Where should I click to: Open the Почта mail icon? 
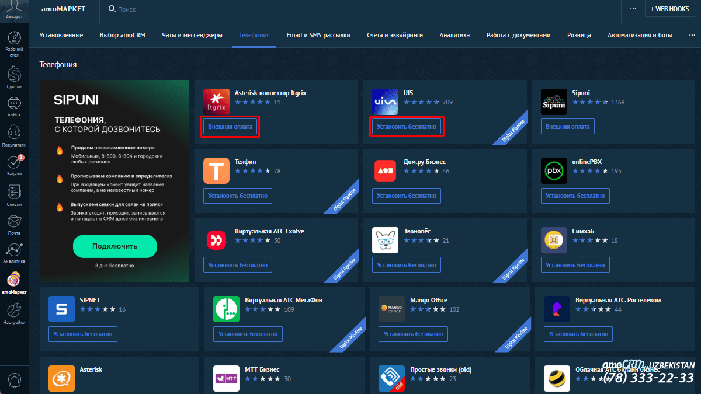pyautogui.click(x=14, y=221)
